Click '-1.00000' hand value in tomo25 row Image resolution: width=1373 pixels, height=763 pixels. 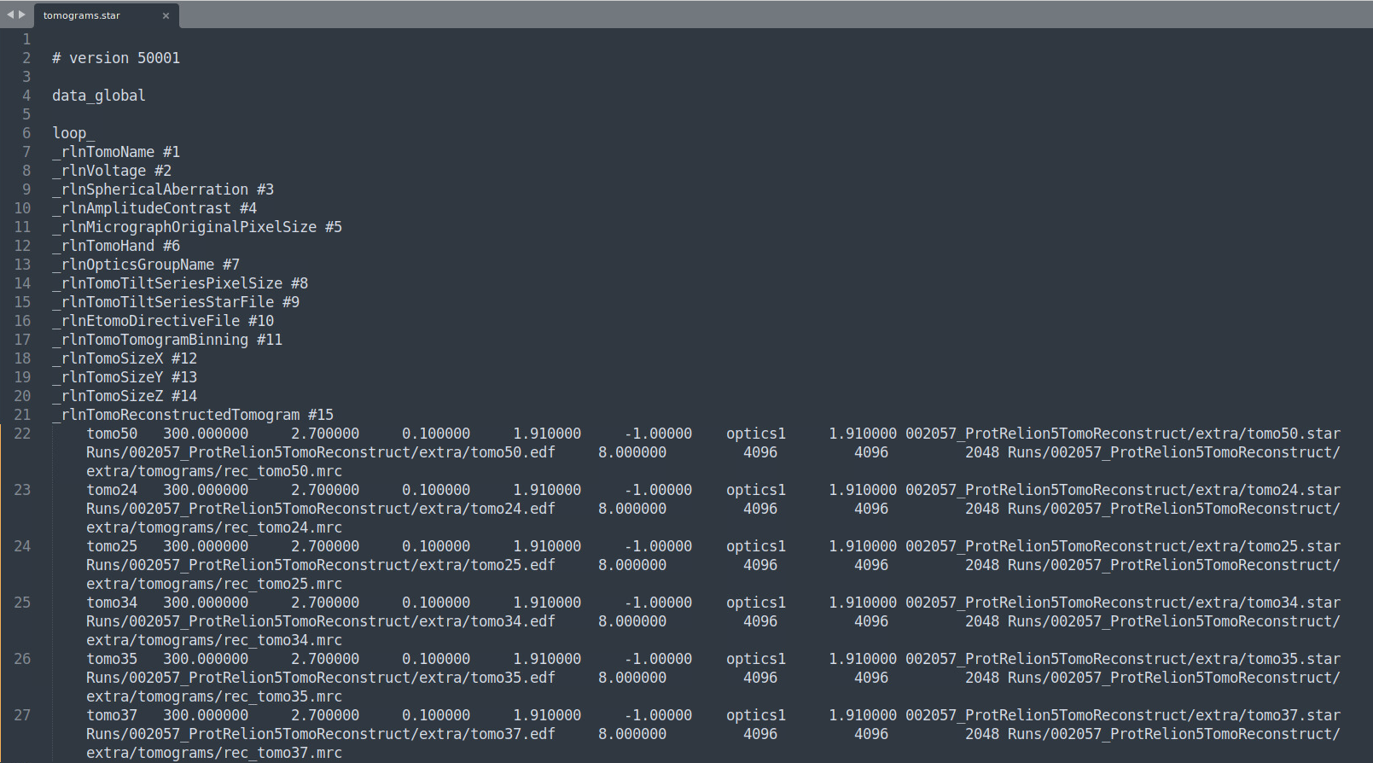pyautogui.click(x=658, y=546)
